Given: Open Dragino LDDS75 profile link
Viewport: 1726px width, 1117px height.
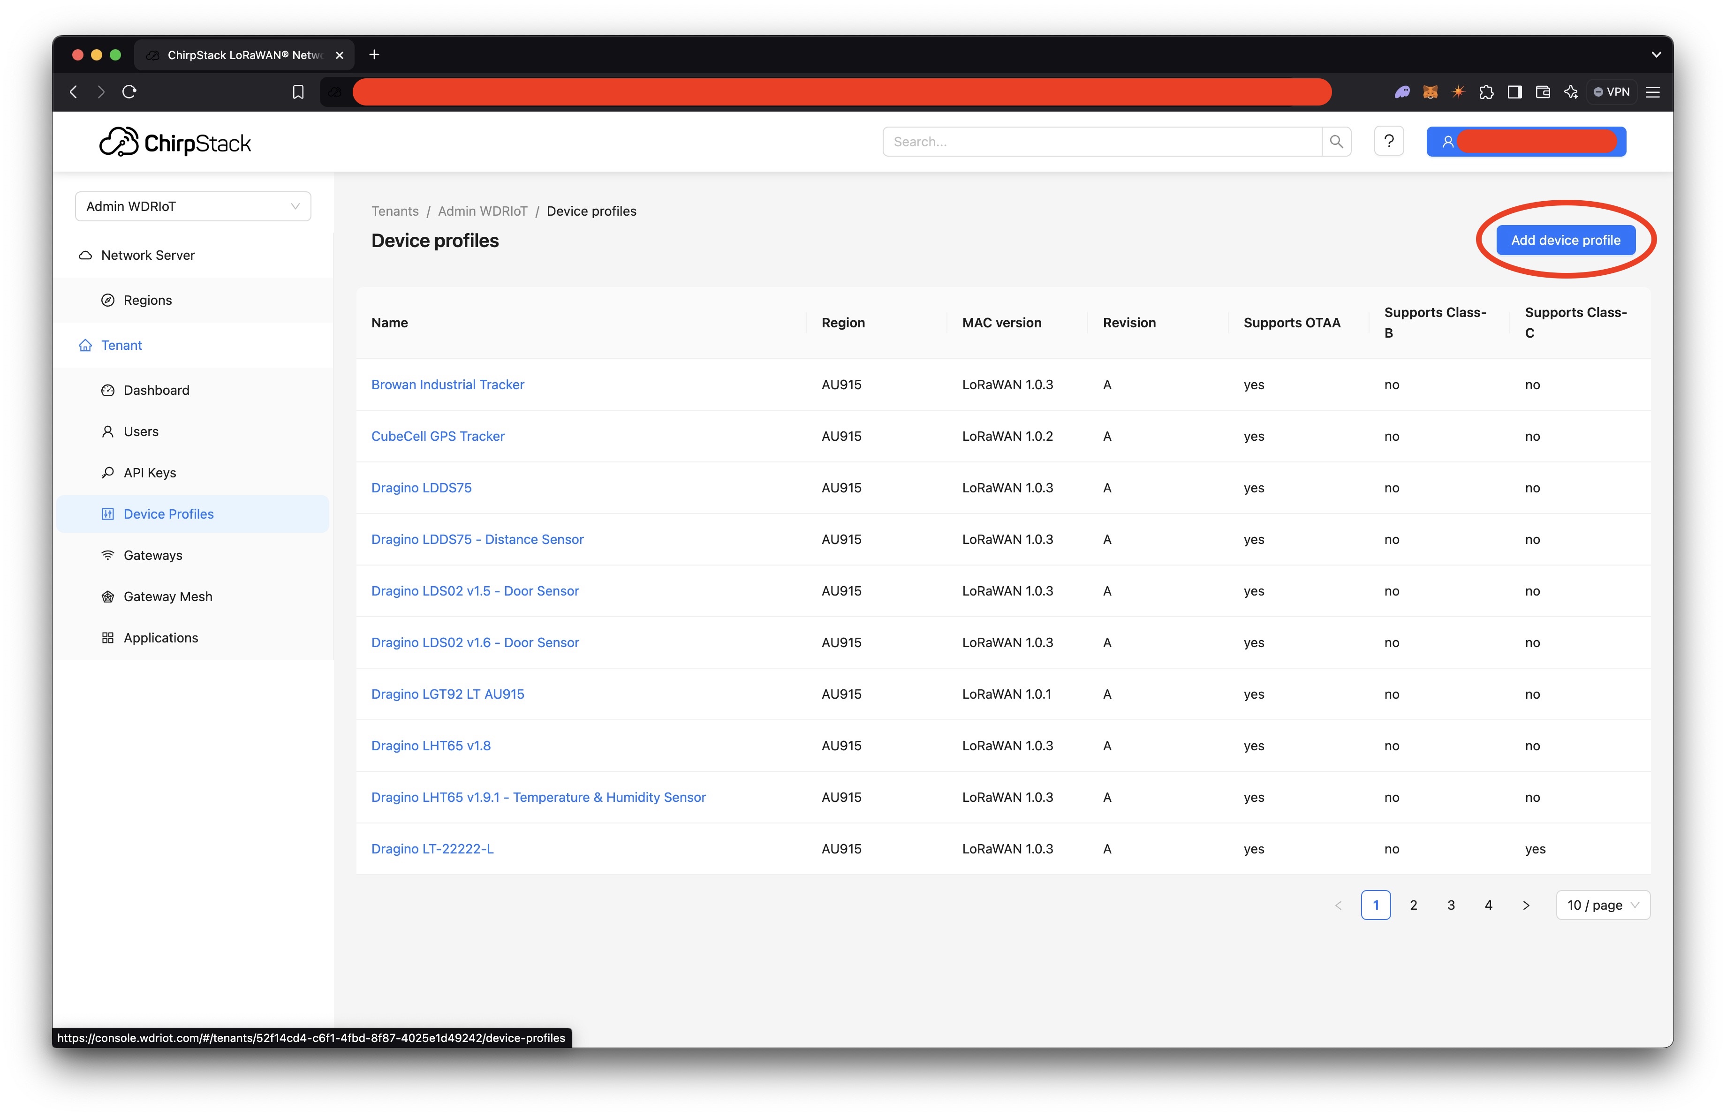Looking at the screenshot, I should coord(421,488).
